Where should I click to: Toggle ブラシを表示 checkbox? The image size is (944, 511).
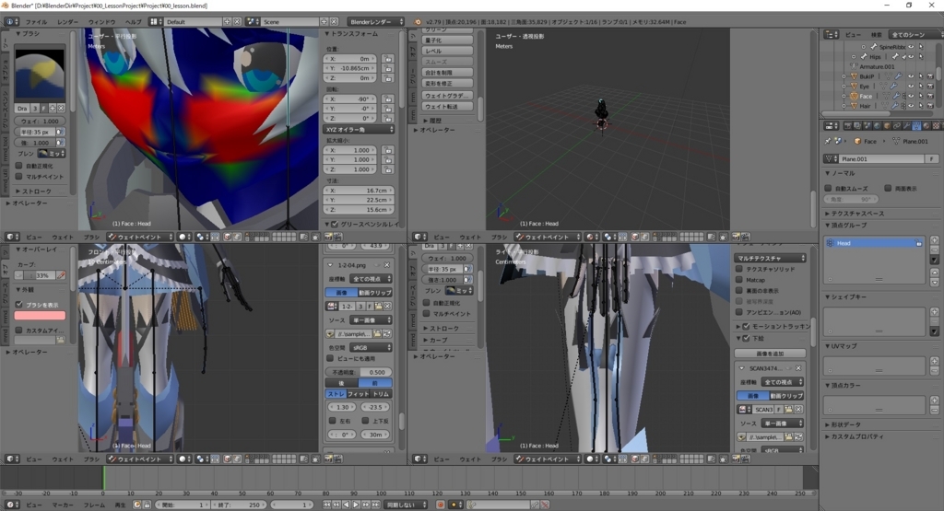click(x=19, y=304)
